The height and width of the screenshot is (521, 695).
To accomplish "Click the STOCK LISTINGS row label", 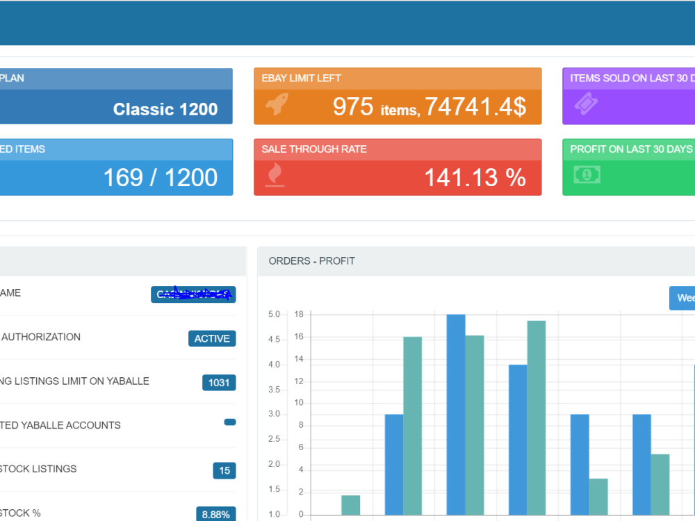I will (x=38, y=469).
